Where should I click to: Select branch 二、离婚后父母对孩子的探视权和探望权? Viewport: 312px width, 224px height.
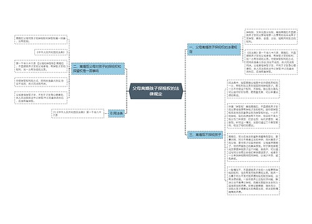pos(98,68)
